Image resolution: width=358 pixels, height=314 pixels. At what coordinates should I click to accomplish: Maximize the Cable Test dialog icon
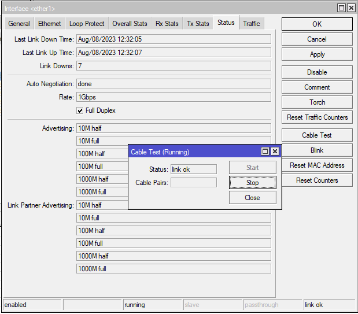265,152
